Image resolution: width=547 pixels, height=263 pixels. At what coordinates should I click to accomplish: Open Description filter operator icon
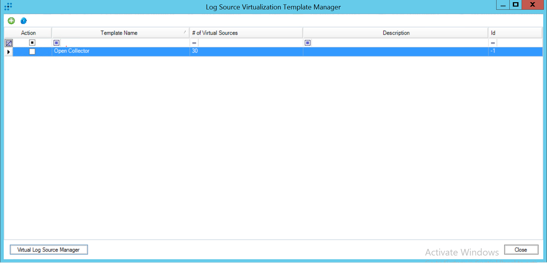click(x=308, y=43)
